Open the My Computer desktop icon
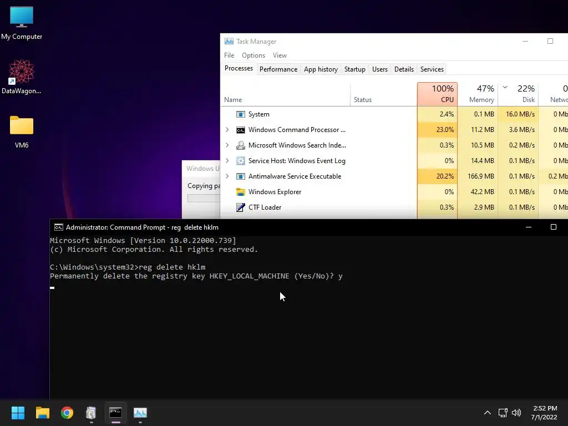Screen dimensions: 568x426 point(22,23)
